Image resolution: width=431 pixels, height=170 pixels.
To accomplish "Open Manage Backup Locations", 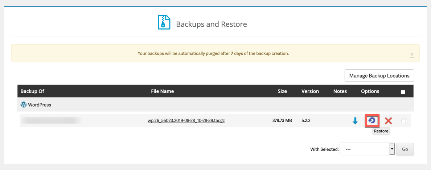I will click(379, 76).
